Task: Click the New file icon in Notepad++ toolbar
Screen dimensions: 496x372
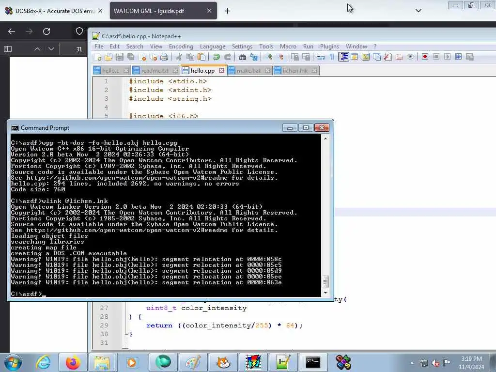Action: coord(98,57)
